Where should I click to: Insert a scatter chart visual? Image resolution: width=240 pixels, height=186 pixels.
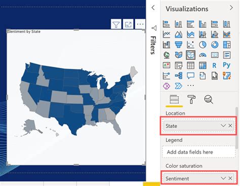[190, 45]
